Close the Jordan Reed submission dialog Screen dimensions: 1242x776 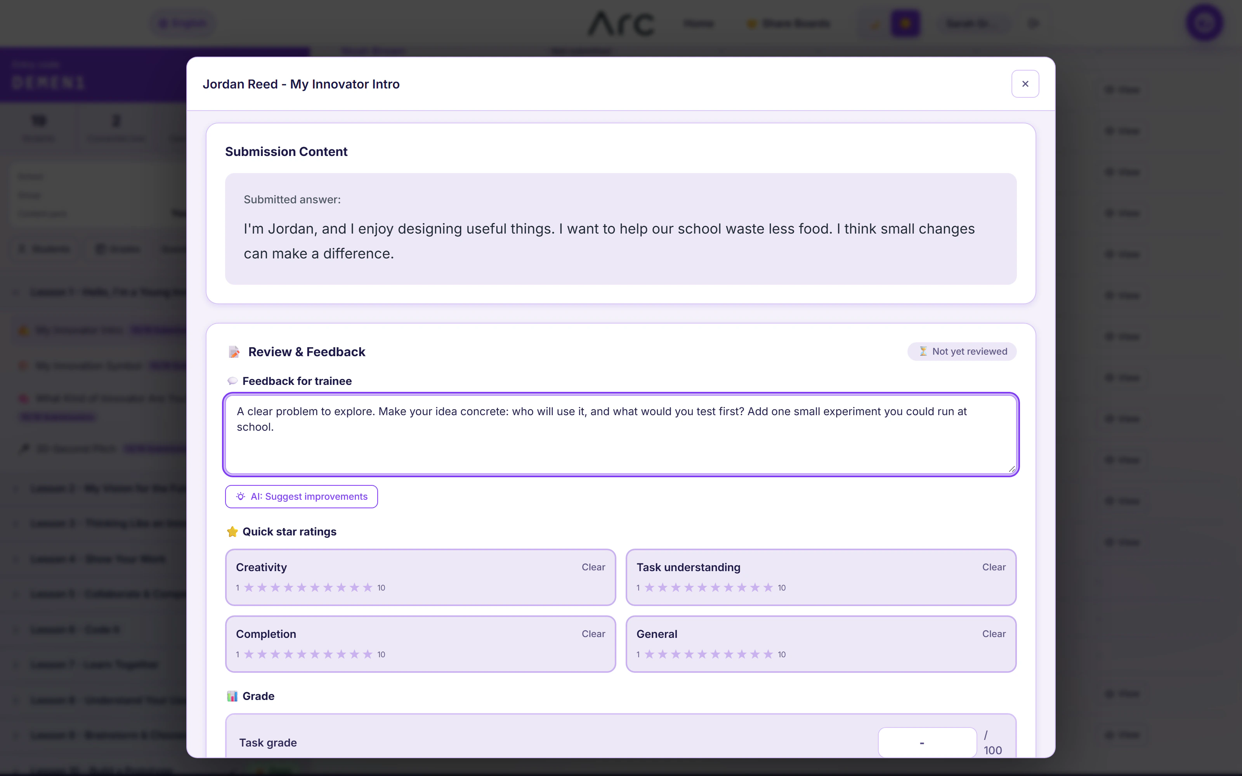pyautogui.click(x=1025, y=84)
